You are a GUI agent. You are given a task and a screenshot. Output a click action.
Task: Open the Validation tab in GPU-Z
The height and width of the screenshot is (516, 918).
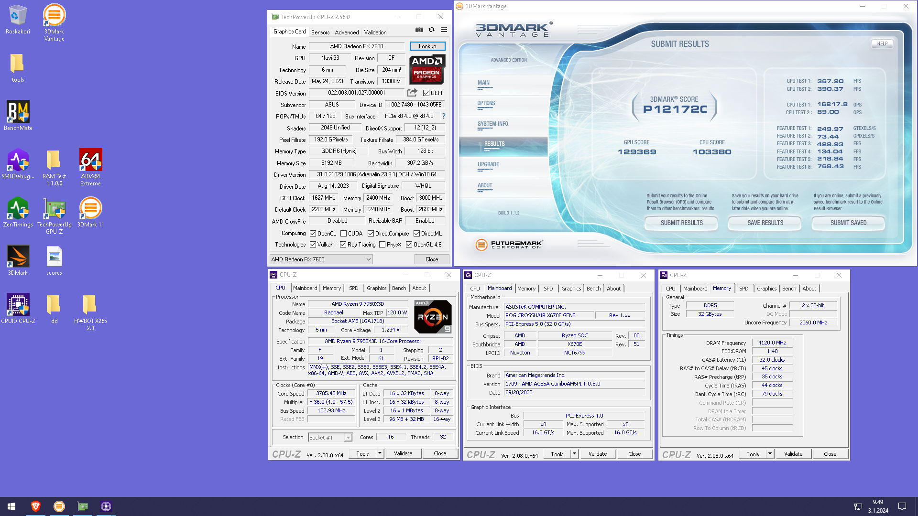coord(375,32)
